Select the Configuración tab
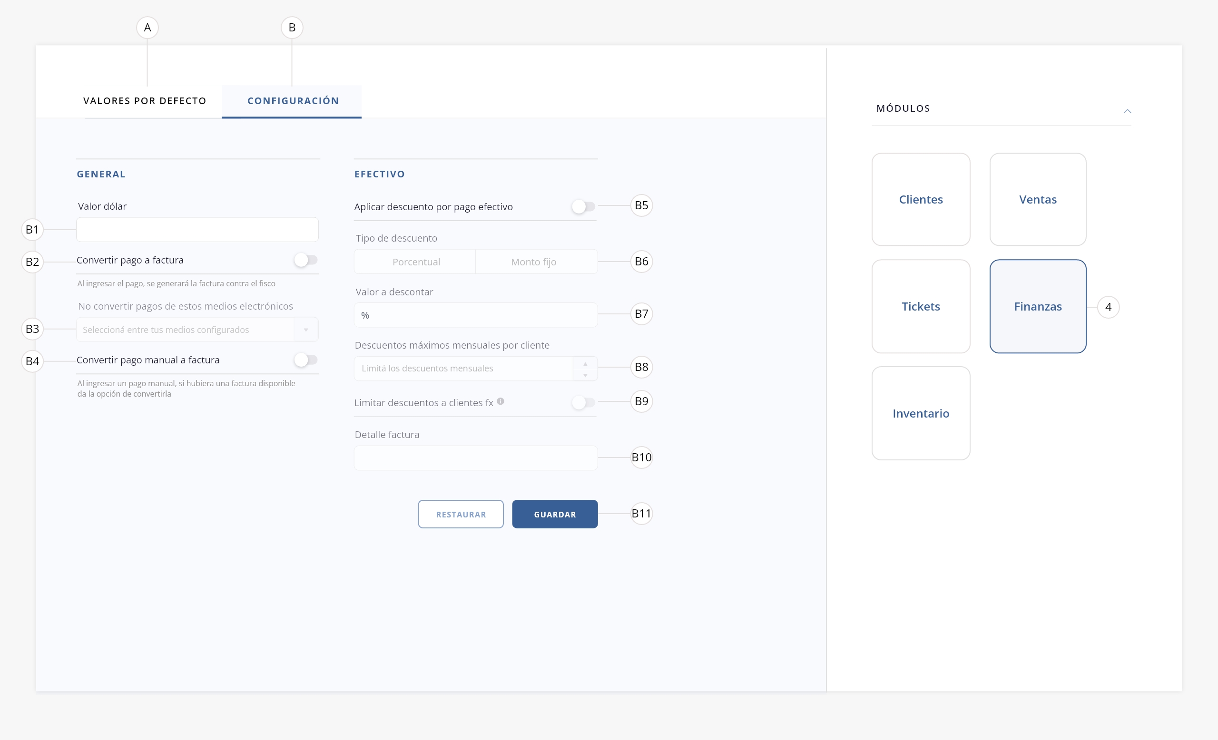The height and width of the screenshot is (740, 1218). pyautogui.click(x=293, y=101)
